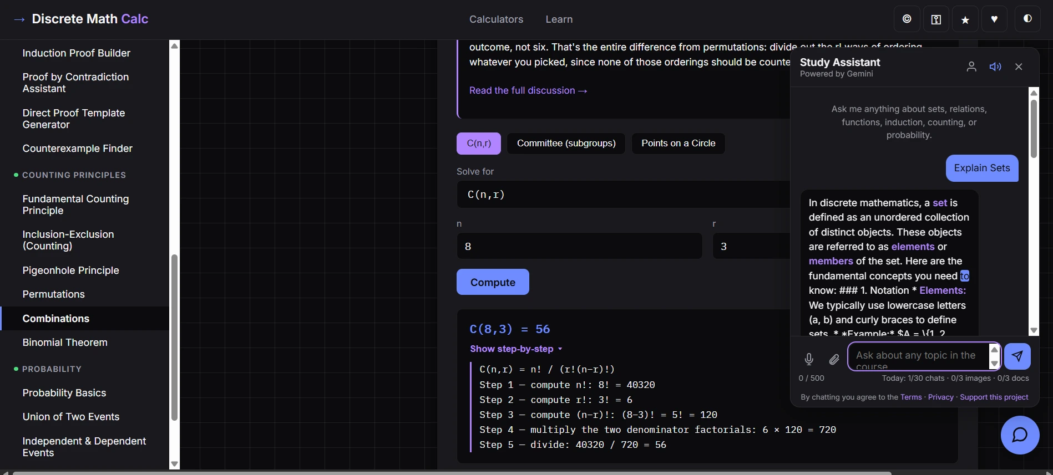Click the key icon in header
The image size is (1053, 475).
point(936,19)
